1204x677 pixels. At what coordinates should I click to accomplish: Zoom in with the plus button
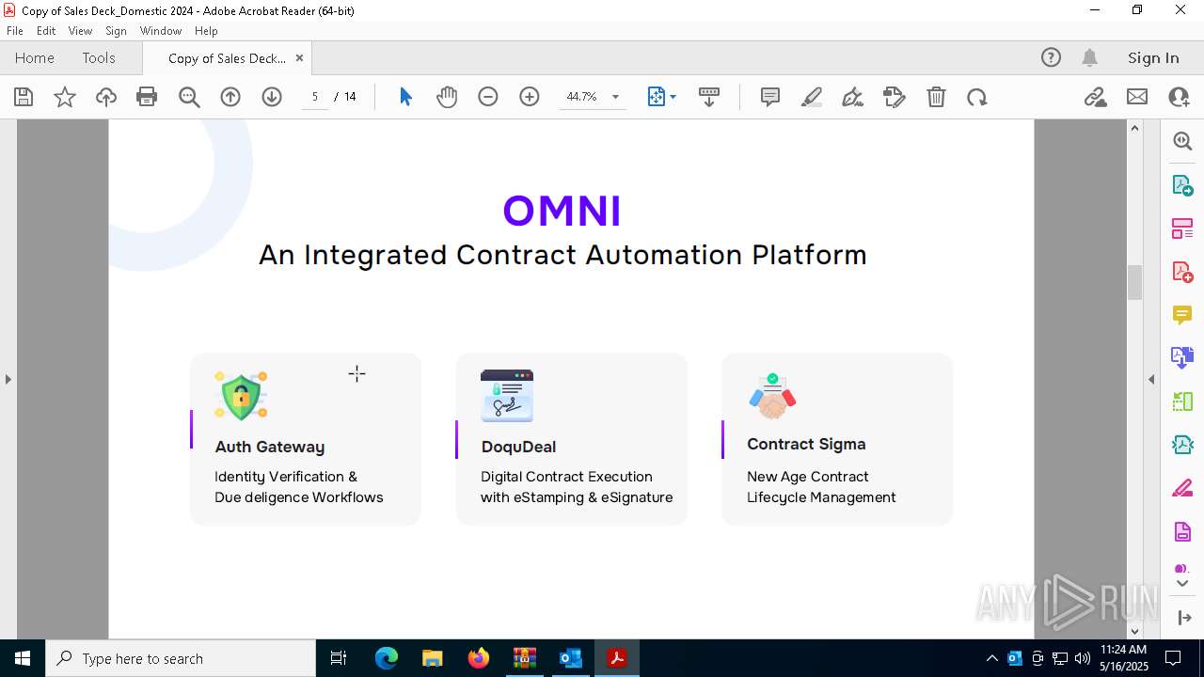pos(530,97)
